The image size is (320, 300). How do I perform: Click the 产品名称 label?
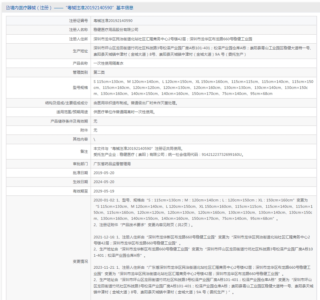[x=80, y=63]
